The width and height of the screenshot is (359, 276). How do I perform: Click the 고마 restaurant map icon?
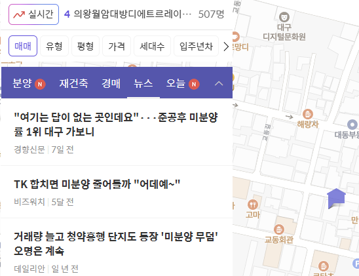click(x=253, y=205)
